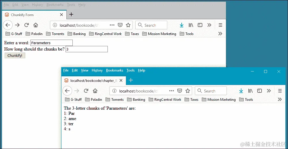Click the result line '2: ame'

(70, 119)
